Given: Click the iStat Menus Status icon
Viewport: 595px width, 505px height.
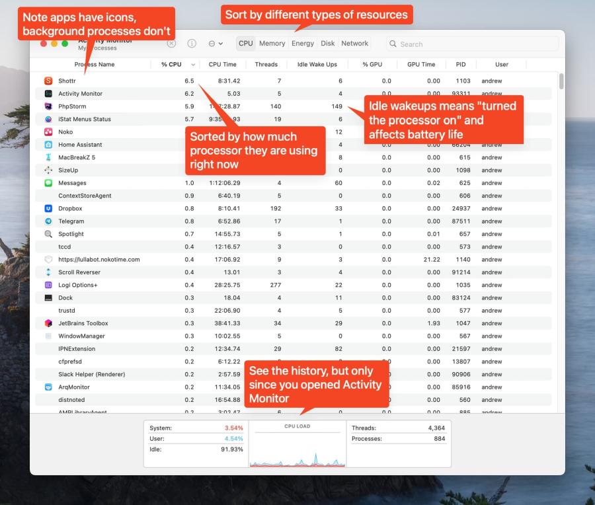Looking at the screenshot, I should tap(48, 119).
